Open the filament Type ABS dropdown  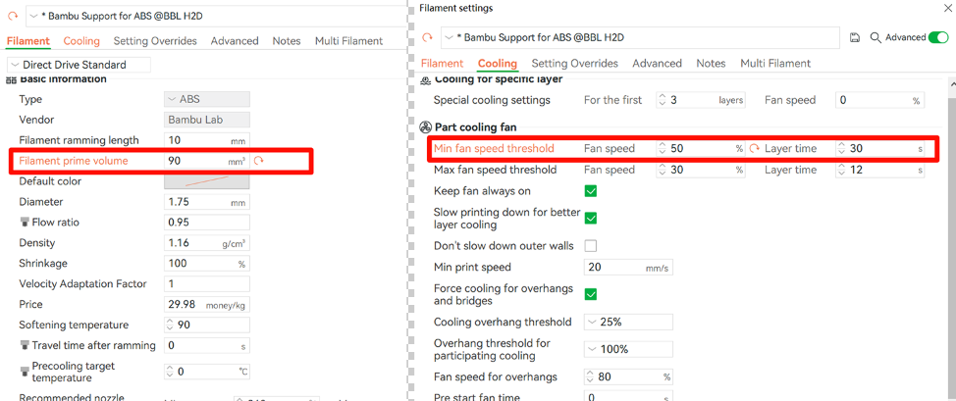point(207,99)
